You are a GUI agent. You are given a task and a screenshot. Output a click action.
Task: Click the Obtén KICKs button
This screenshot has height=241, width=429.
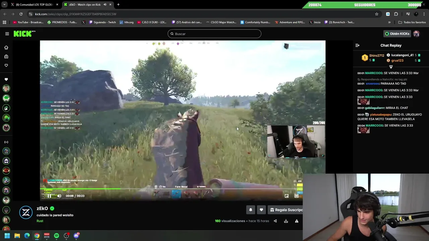397,34
